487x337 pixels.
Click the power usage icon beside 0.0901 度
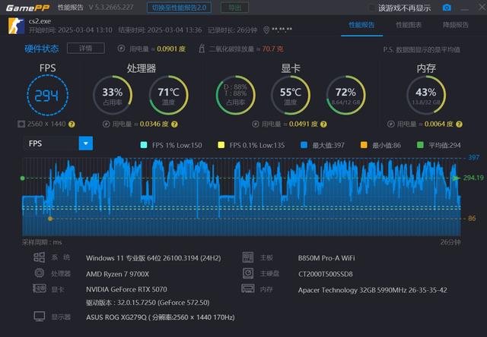tap(121, 49)
